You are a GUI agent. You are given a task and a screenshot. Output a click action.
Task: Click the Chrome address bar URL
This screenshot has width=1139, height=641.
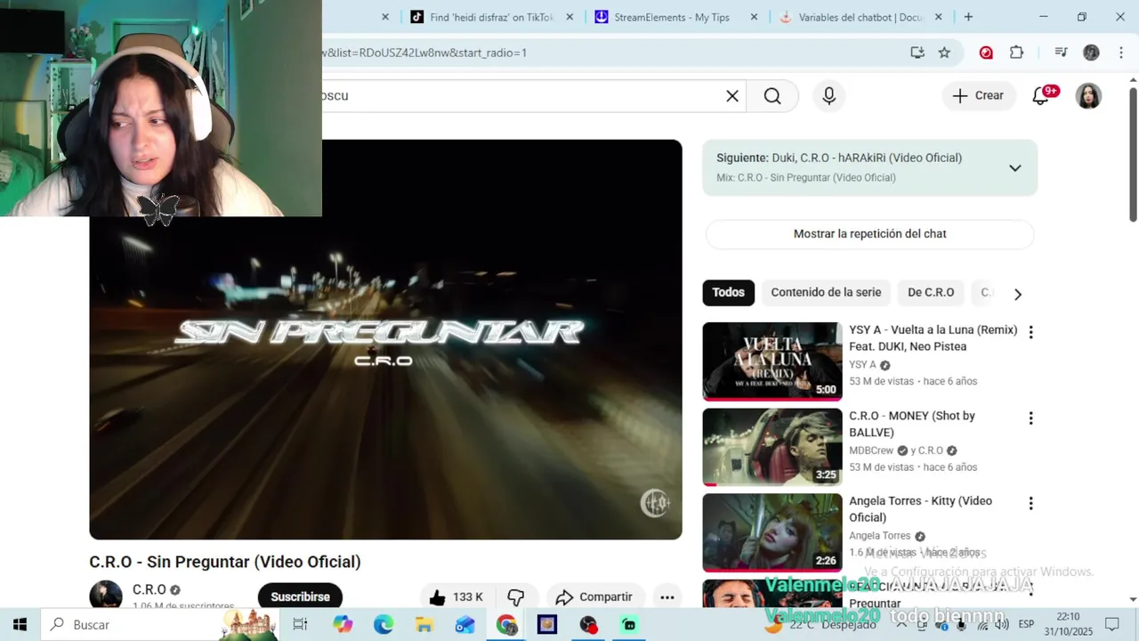tap(425, 53)
